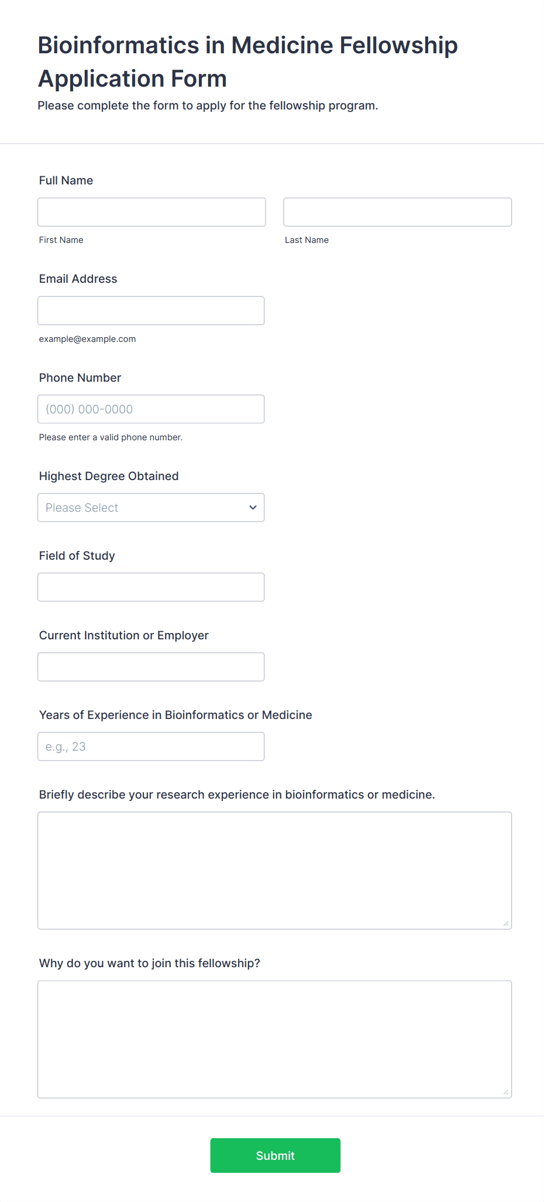The height and width of the screenshot is (1202, 544).
Task: Click the research experience description text area
Action: tap(274, 870)
